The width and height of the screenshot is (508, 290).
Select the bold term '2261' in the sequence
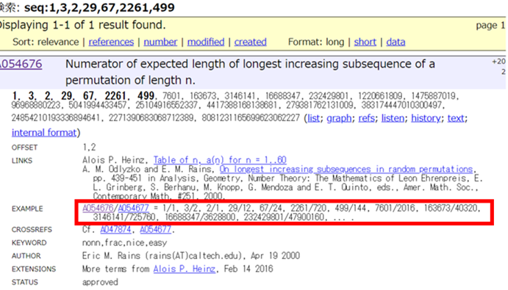coord(115,95)
